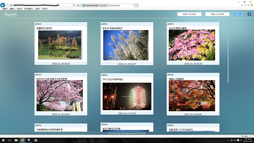Open the Taipei 101 fireworks photo
Image resolution: width=254 pixels, height=143 pixels.
pos(127,96)
